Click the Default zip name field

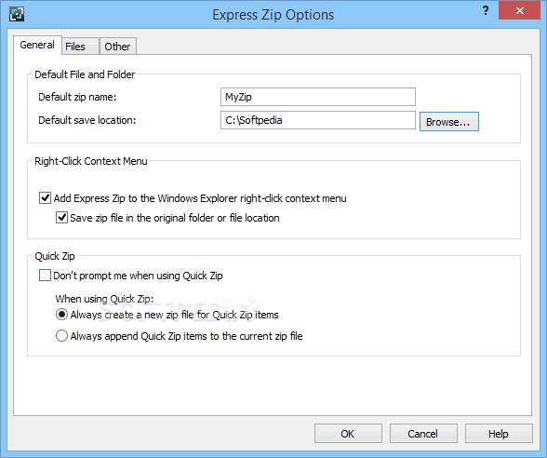(x=318, y=97)
